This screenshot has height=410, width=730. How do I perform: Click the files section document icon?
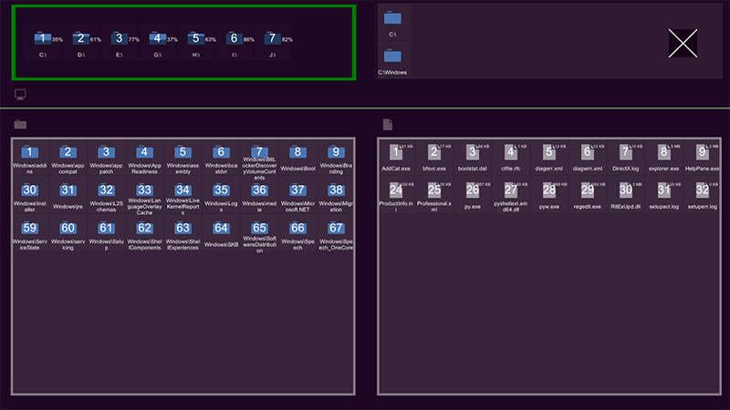click(x=388, y=125)
